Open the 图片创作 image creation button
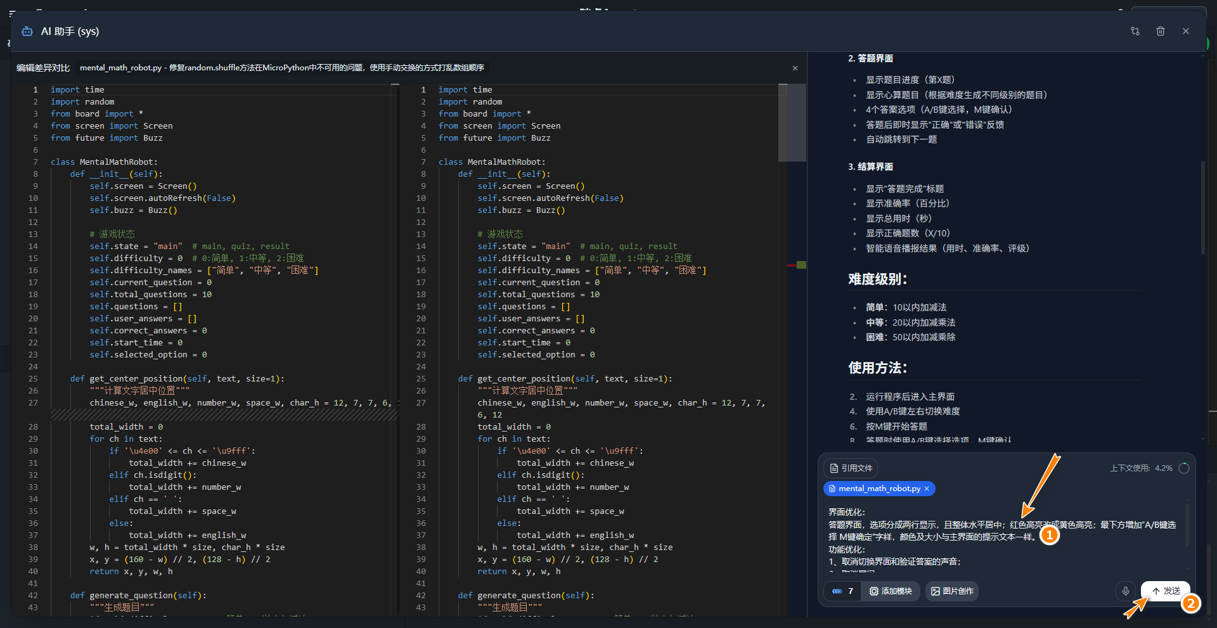 [951, 591]
